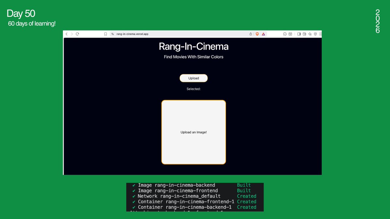Image resolution: width=390 pixels, height=219 pixels.
Task: Open site settings icon in address bar
Action: coord(113,34)
